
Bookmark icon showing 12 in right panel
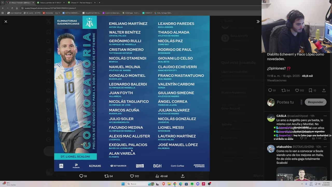310,90
